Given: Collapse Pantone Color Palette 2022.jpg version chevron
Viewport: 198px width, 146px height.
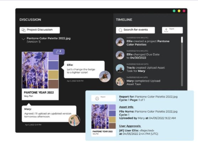Looking at the screenshot, I should [x=24, y=39].
